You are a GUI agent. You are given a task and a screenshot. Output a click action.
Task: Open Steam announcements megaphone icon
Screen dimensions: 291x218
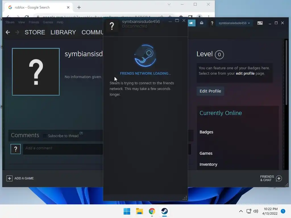[x=192, y=23]
